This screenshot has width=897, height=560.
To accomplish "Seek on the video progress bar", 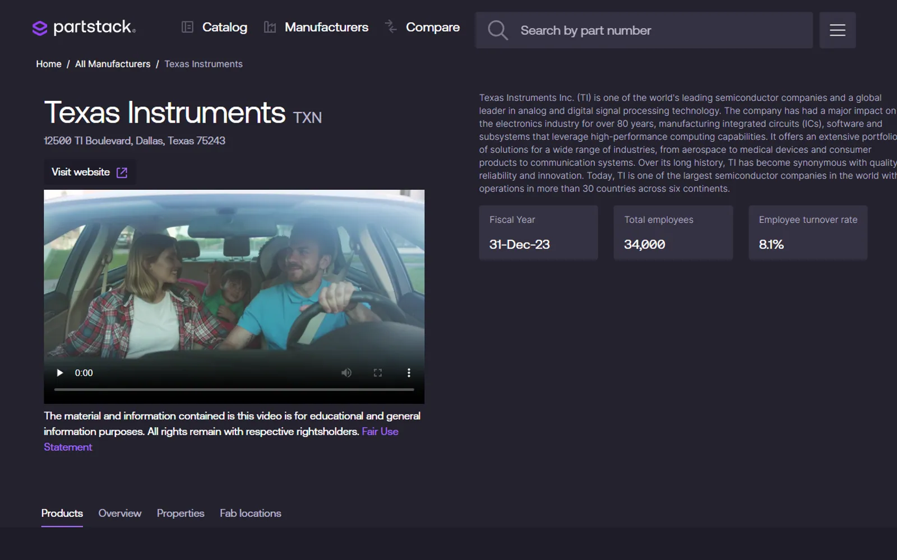I will tap(234, 389).
